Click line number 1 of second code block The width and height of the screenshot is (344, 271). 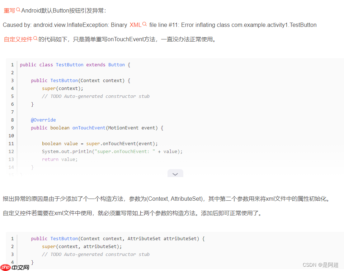pyautogui.click(x=12, y=238)
